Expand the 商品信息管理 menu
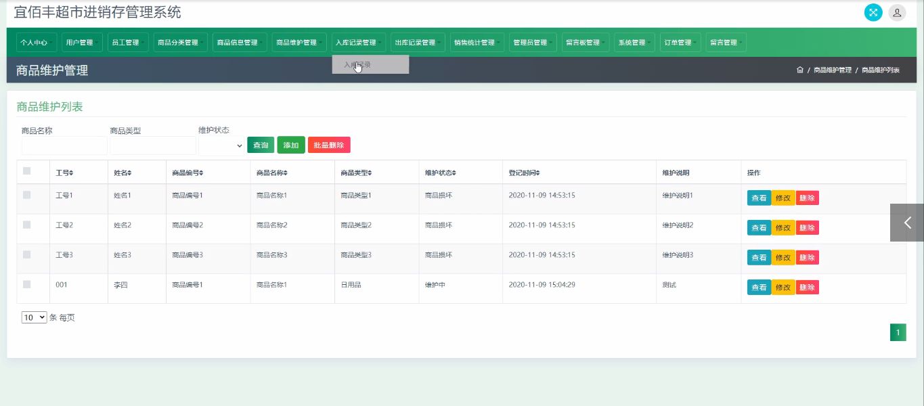 [x=240, y=43]
